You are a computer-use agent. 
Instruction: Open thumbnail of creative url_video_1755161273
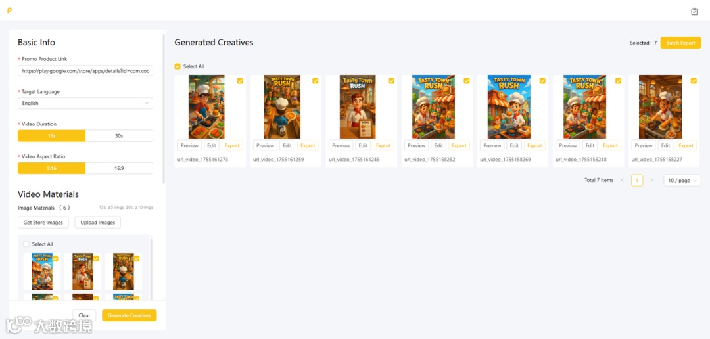(206, 107)
